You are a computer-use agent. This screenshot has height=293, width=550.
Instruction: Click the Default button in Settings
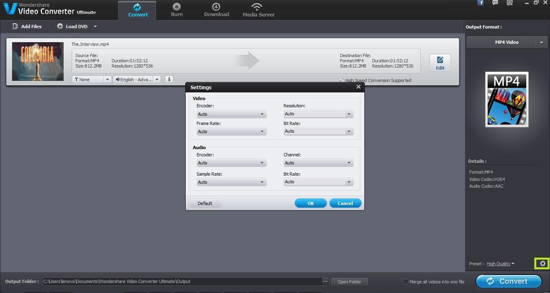205,203
